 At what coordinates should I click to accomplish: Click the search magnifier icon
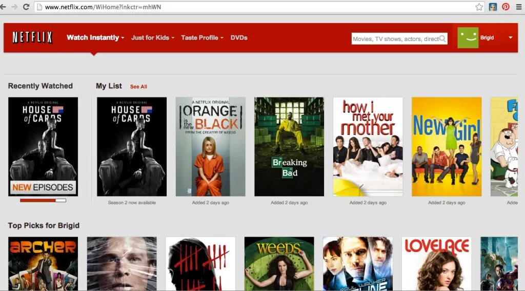442,38
